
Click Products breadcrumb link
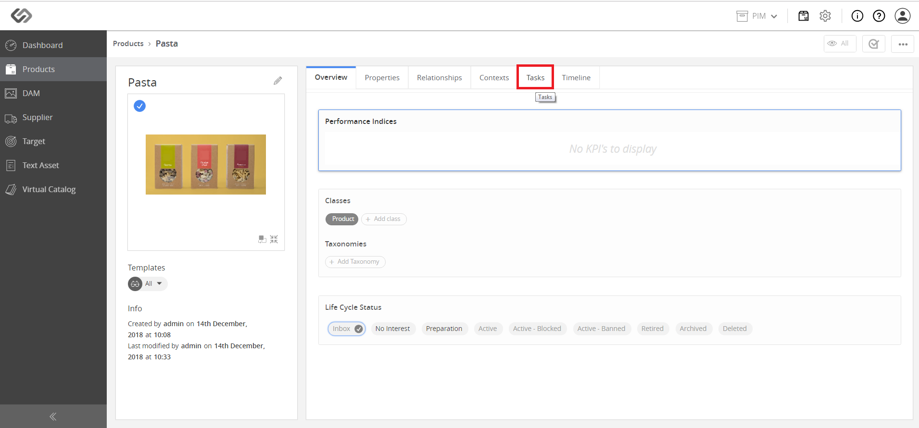coord(128,44)
